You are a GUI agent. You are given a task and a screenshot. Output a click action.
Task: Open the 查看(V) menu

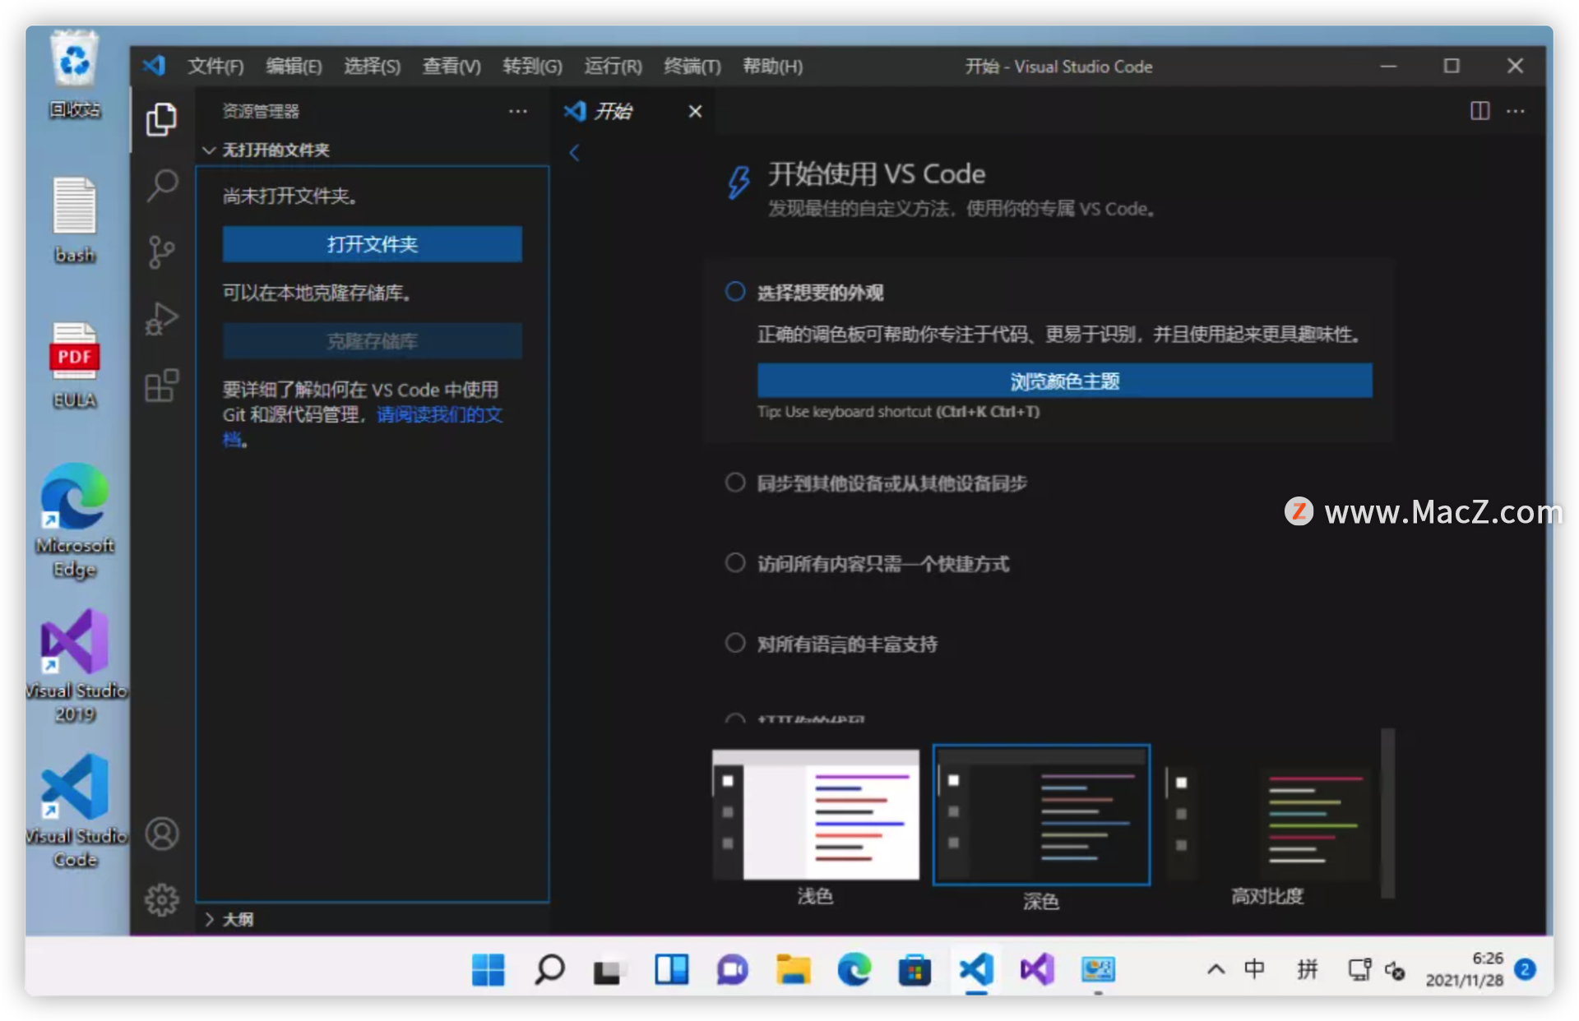point(451,66)
